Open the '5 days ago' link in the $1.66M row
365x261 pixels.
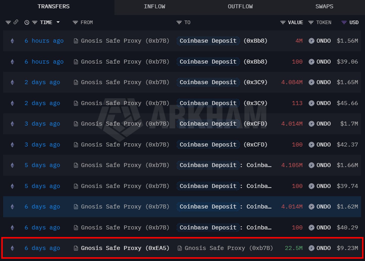click(42, 165)
